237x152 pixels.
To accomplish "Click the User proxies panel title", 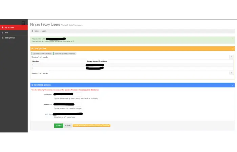I will [x=40, y=49].
